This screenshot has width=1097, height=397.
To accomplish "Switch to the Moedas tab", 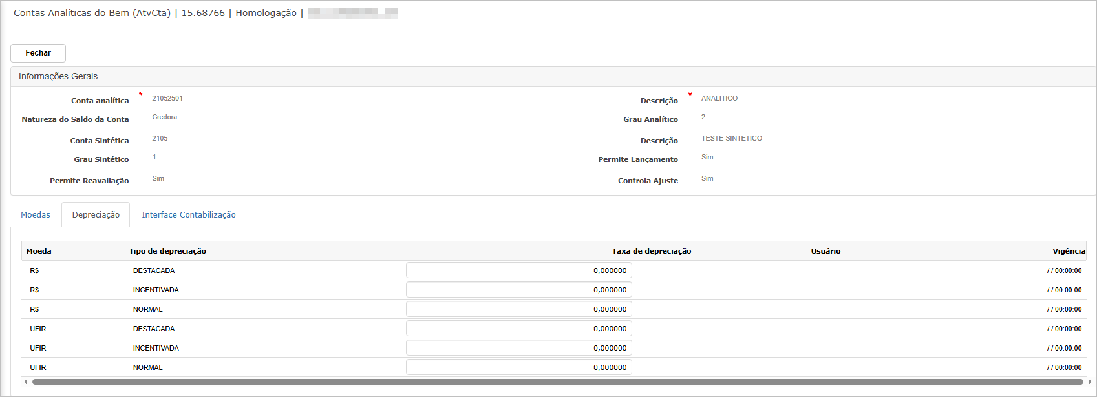I will (36, 215).
